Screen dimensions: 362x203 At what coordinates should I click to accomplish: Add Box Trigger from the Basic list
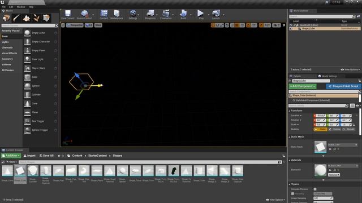click(40, 121)
